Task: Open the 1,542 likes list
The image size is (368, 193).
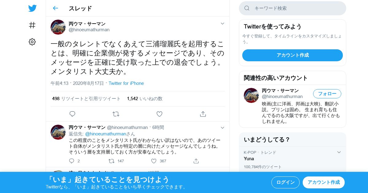Action: pos(145,99)
